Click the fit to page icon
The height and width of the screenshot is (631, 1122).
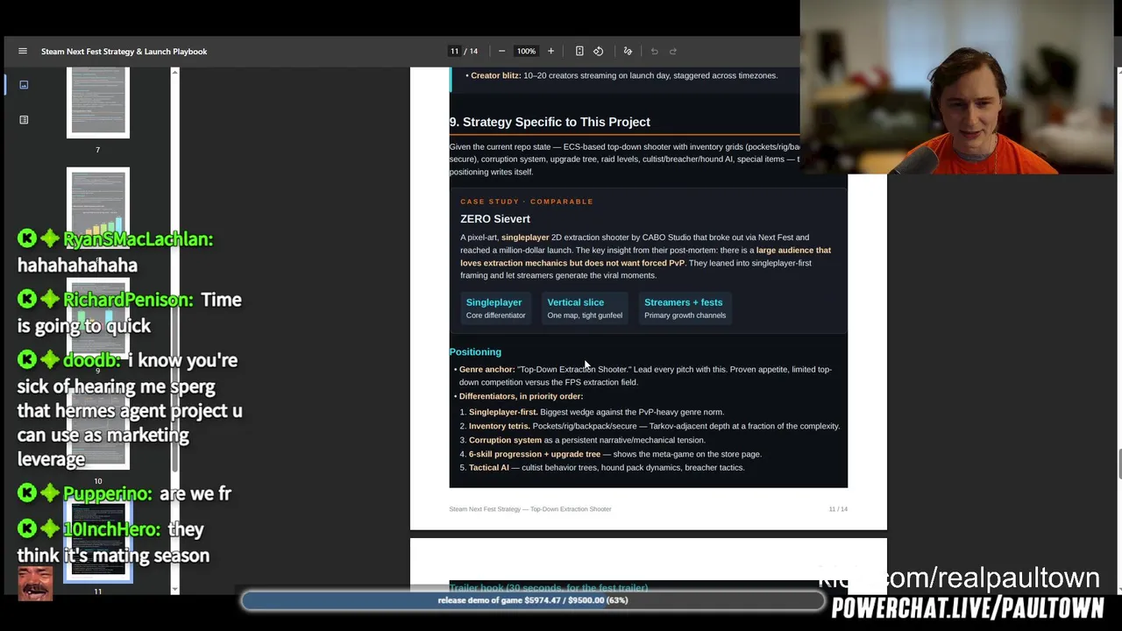579,51
